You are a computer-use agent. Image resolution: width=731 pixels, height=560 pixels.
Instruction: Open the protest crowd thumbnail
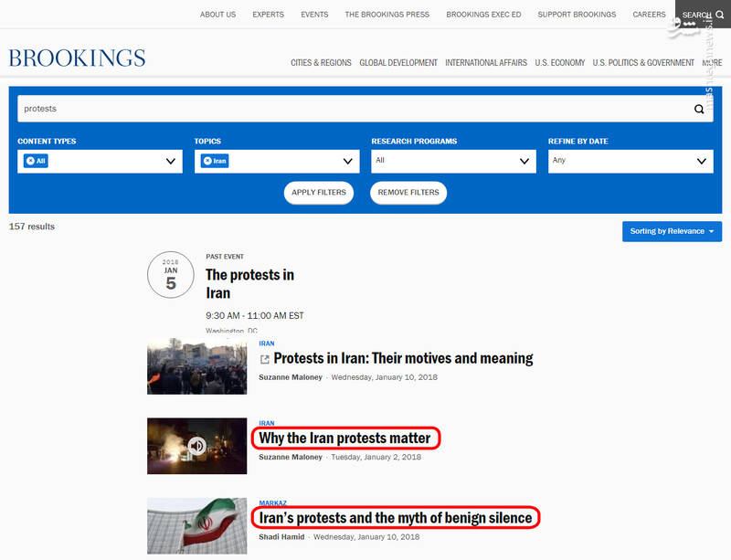[196, 366]
